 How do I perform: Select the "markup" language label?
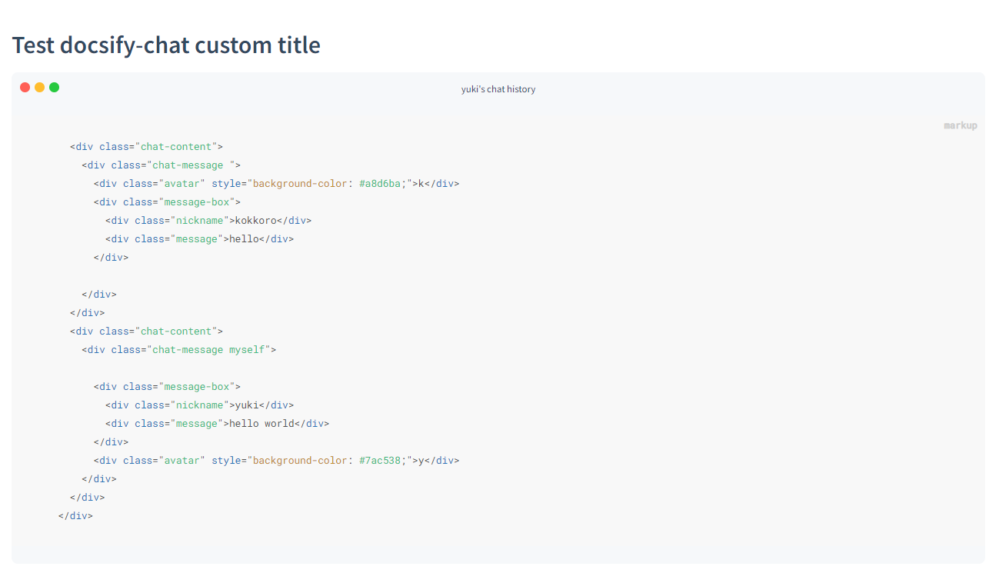960,125
